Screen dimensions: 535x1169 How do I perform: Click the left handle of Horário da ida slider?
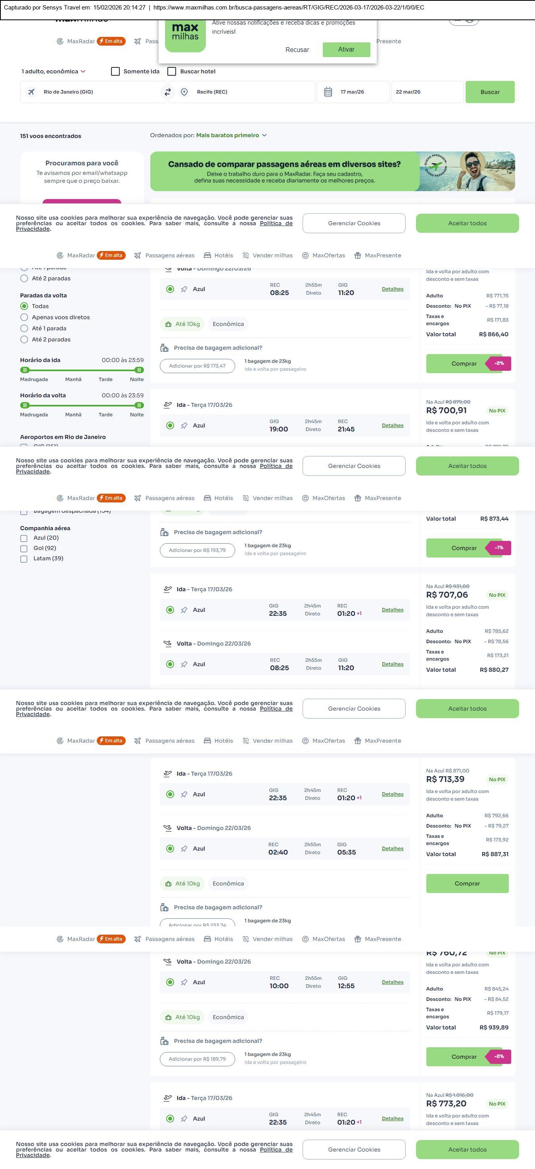(25, 370)
